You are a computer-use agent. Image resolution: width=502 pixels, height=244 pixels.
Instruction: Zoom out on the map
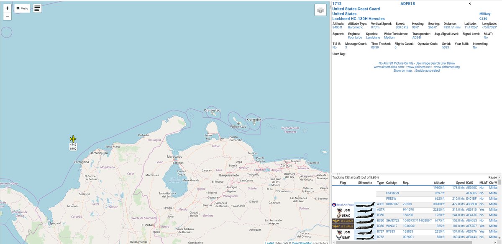coord(7,16)
